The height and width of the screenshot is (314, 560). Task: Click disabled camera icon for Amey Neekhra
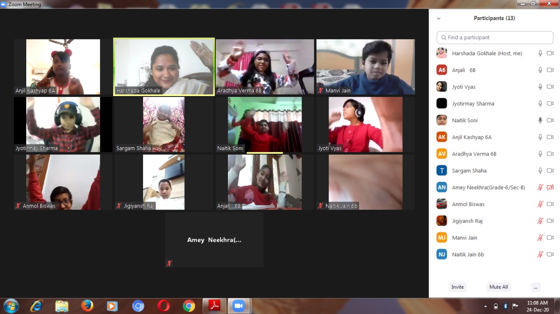pyautogui.click(x=550, y=187)
